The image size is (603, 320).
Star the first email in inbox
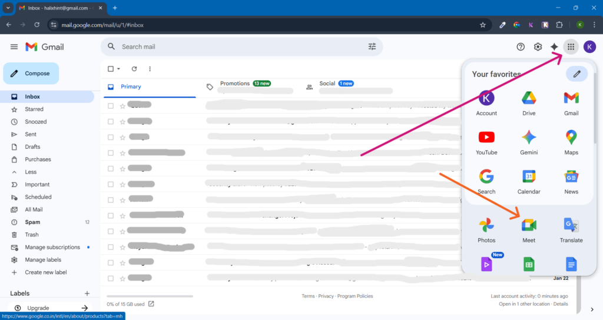pos(122,106)
